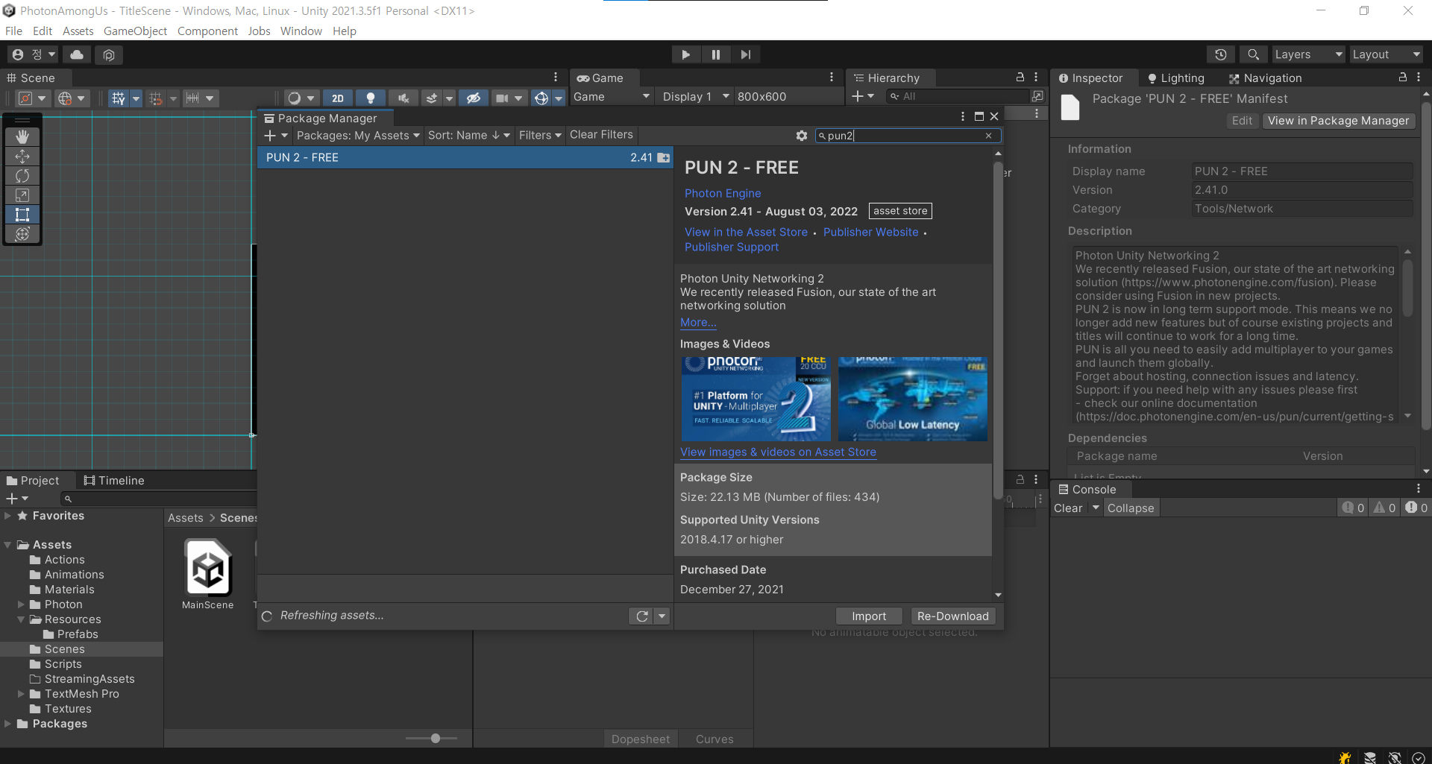Toggle 2D scene view mode
1432x764 pixels.
[x=338, y=98]
